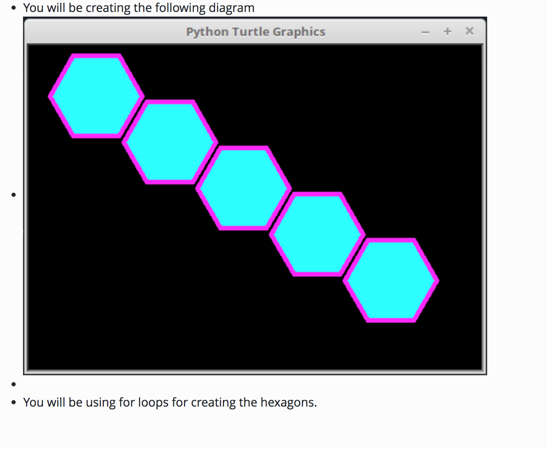Click the text 'You will be using for loops'
Image resolution: width=547 pixels, height=449 pixels.
pos(96,402)
